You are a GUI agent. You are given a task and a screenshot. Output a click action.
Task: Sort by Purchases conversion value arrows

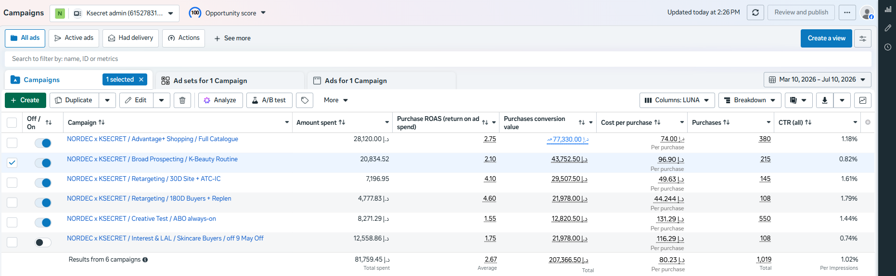(582, 123)
